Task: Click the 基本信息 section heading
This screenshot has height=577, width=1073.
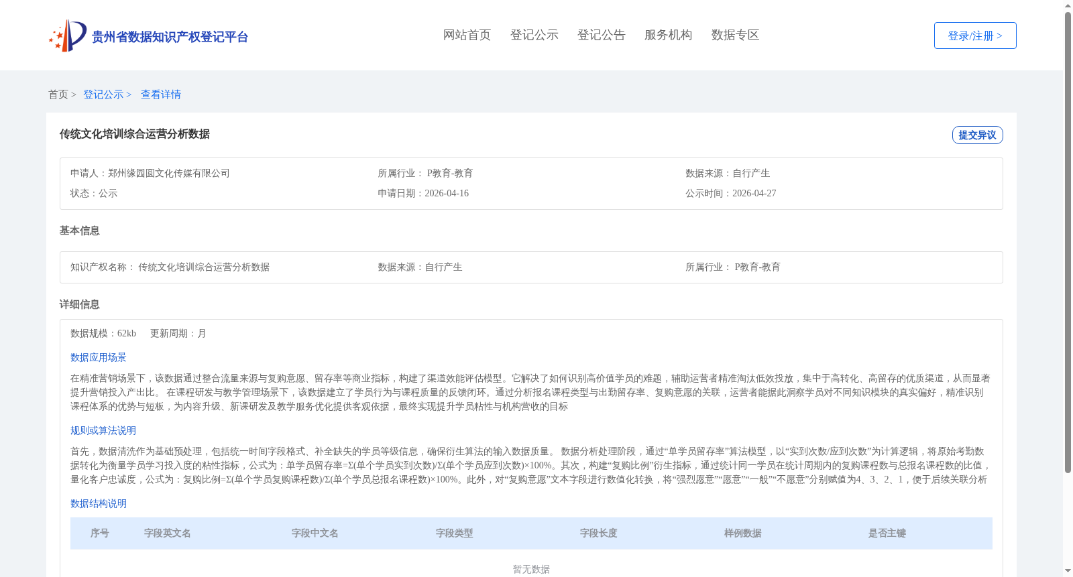Action: 79,231
